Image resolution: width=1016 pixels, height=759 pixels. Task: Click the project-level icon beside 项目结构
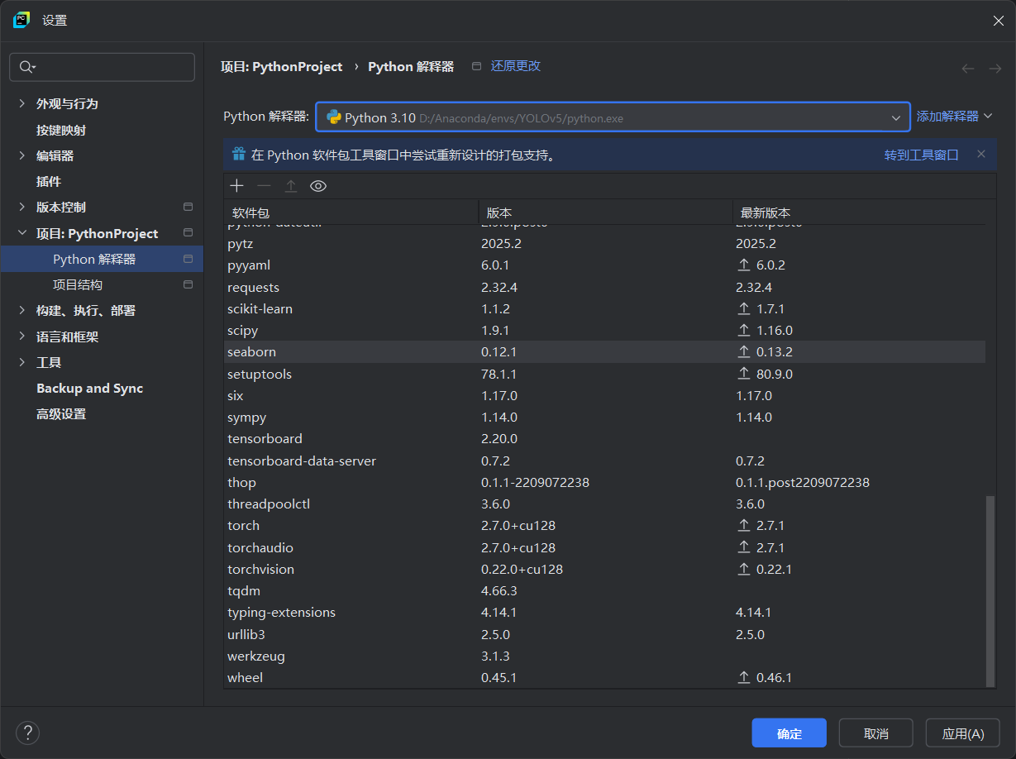click(x=188, y=284)
